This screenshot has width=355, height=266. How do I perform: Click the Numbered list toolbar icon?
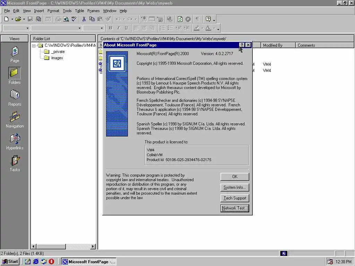point(162,28)
